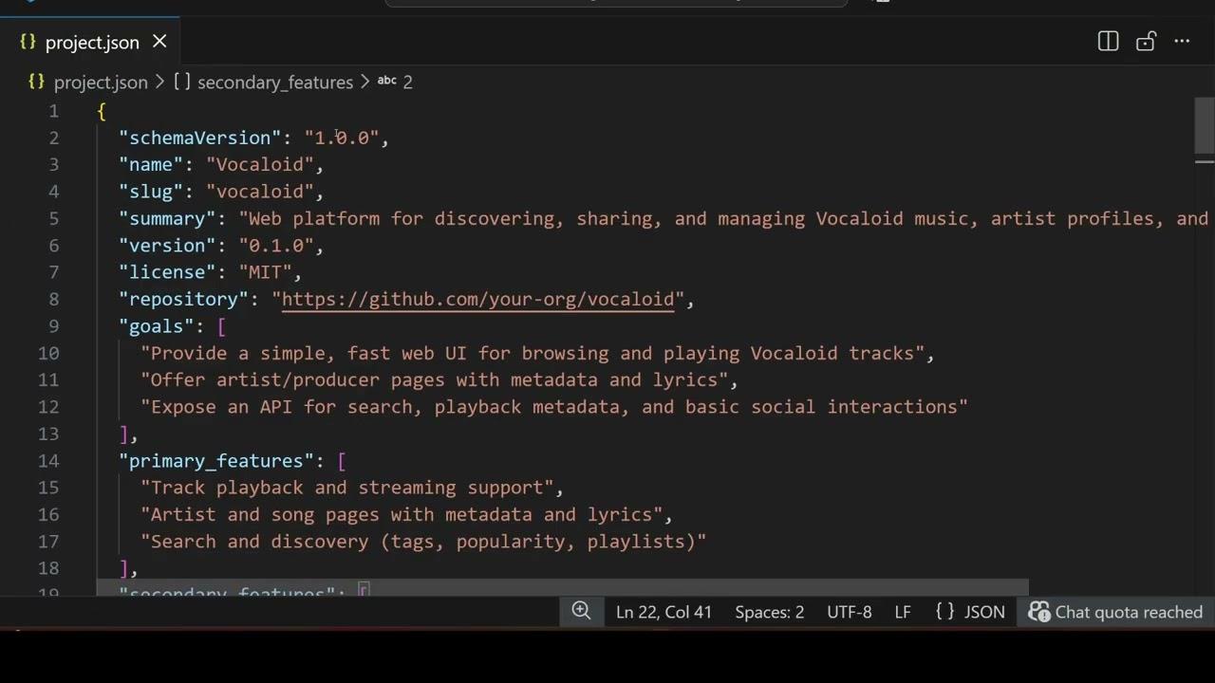1215x683 pixels.
Task: Click the horizontal scrollbar at editor bottom
Action: point(562,588)
